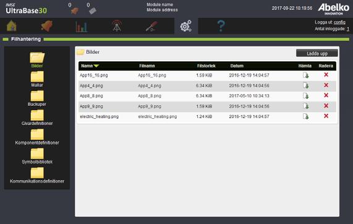This screenshot has width=353, height=224.
Task: Click the Ladda upp button
Action: [317, 53]
